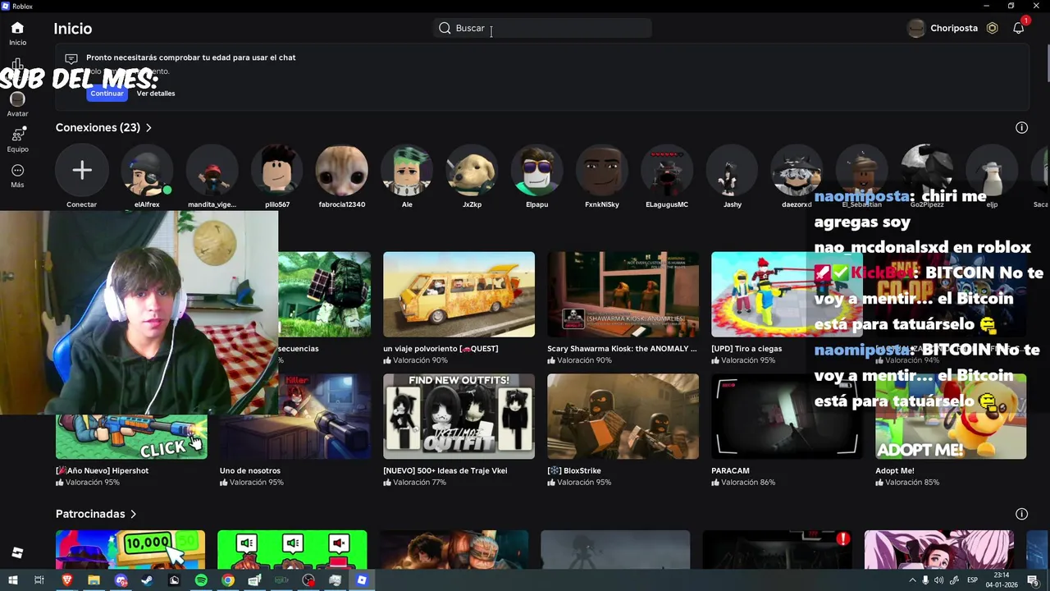Open FxnkNiSky's connection avatar
Screen dimensions: 1050x591
[x=602, y=171]
